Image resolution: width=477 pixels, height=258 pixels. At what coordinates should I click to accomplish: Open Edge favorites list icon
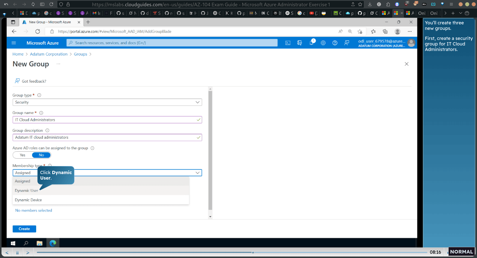pyautogui.click(x=373, y=31)
